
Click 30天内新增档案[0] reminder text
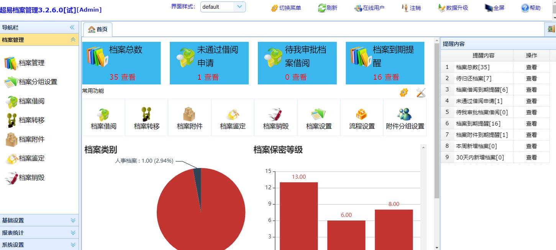[x=480, y=157]
